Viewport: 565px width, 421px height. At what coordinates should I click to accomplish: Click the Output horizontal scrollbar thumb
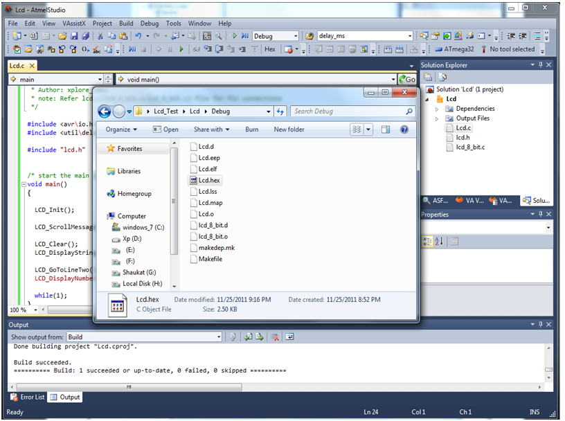129,387
